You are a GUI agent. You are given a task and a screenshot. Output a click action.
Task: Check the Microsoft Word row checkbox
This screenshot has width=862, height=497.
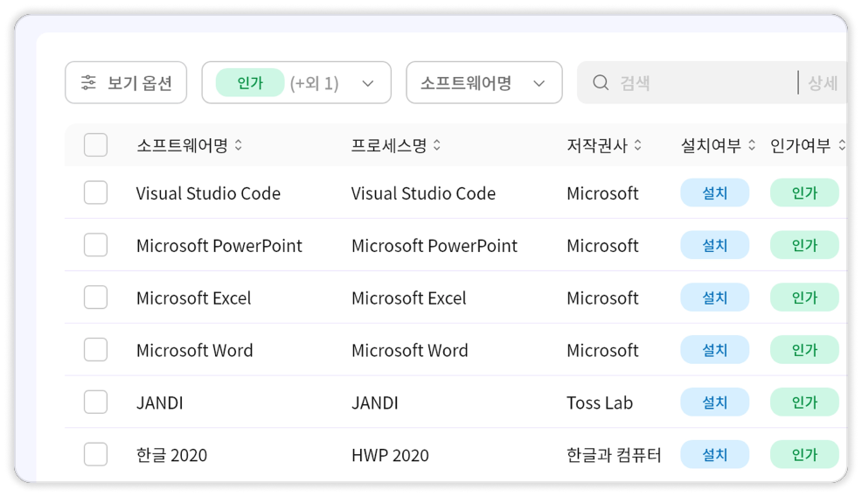point(95,349)
